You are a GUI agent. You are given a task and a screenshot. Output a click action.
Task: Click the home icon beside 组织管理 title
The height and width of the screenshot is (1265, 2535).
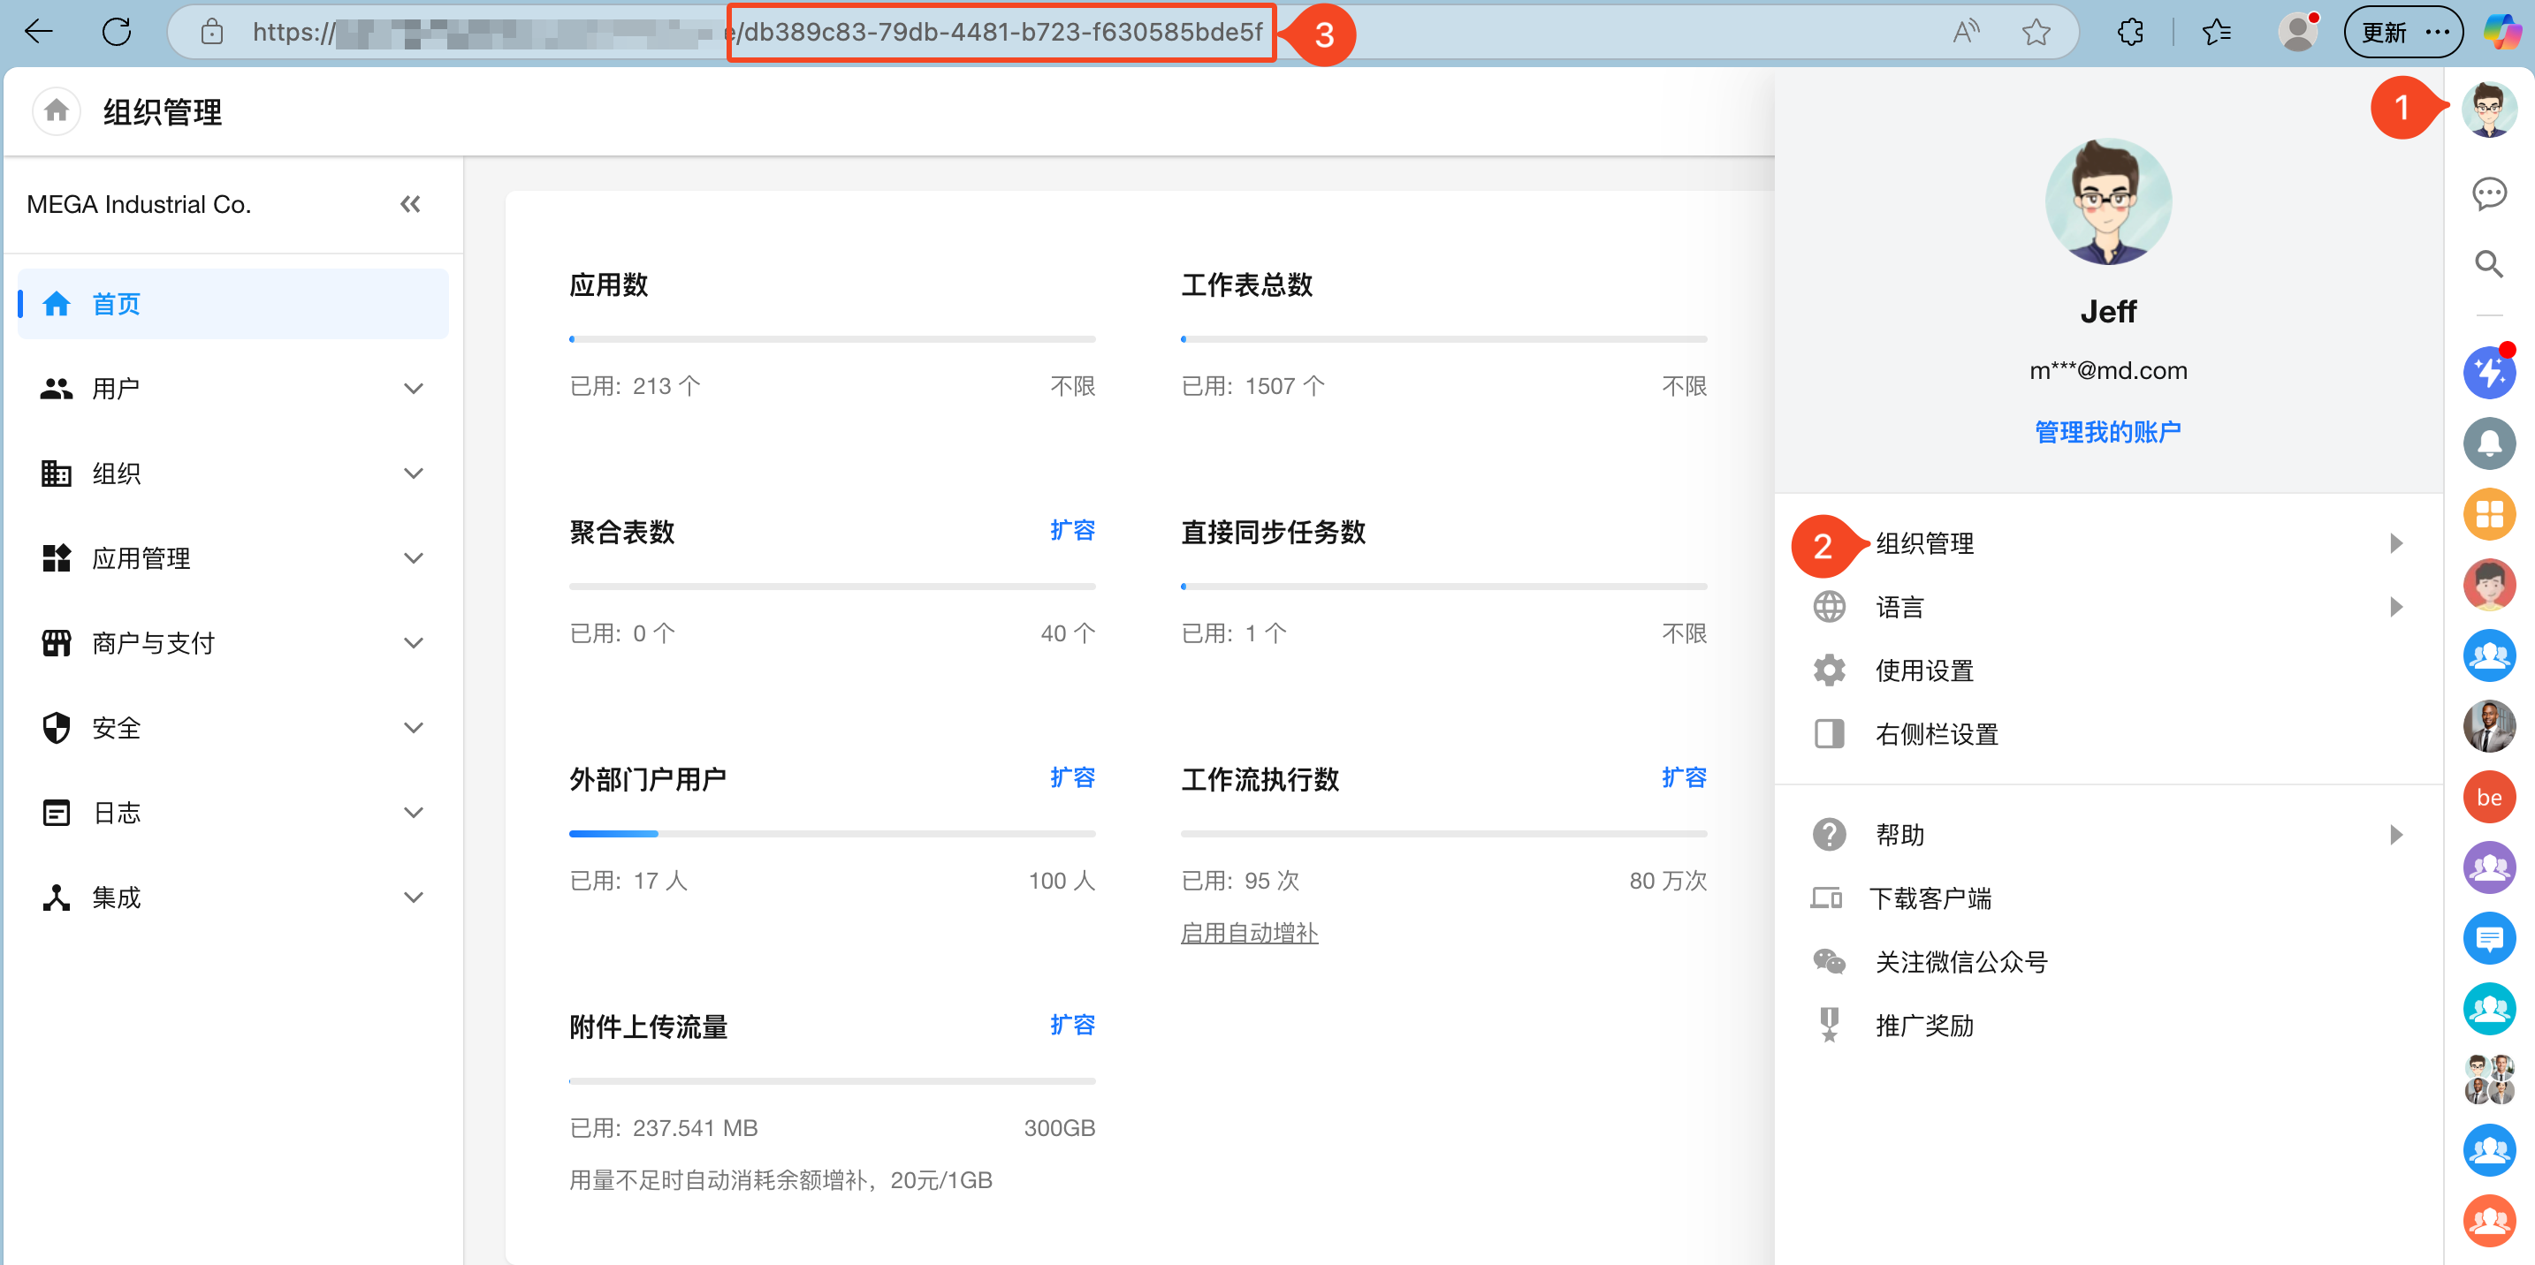[56, 111]
